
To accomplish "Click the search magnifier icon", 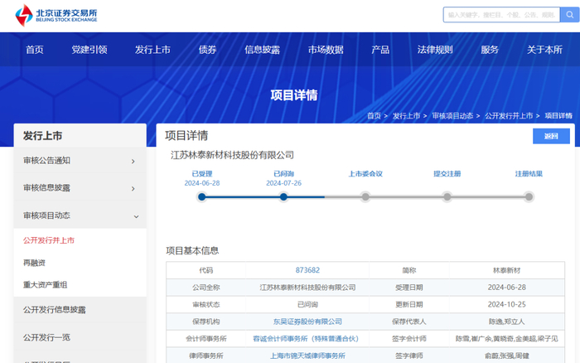I will coord(567,15).
